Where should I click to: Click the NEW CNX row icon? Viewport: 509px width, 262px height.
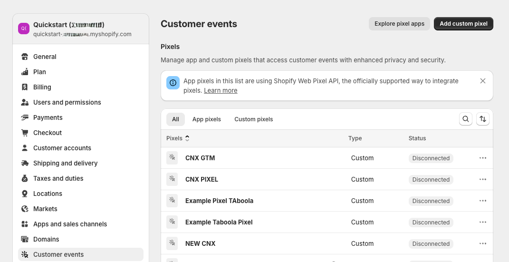click(172, 243)
